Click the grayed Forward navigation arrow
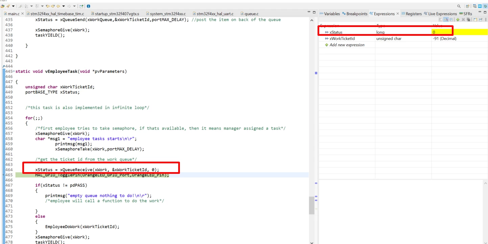 pos(69,6)
